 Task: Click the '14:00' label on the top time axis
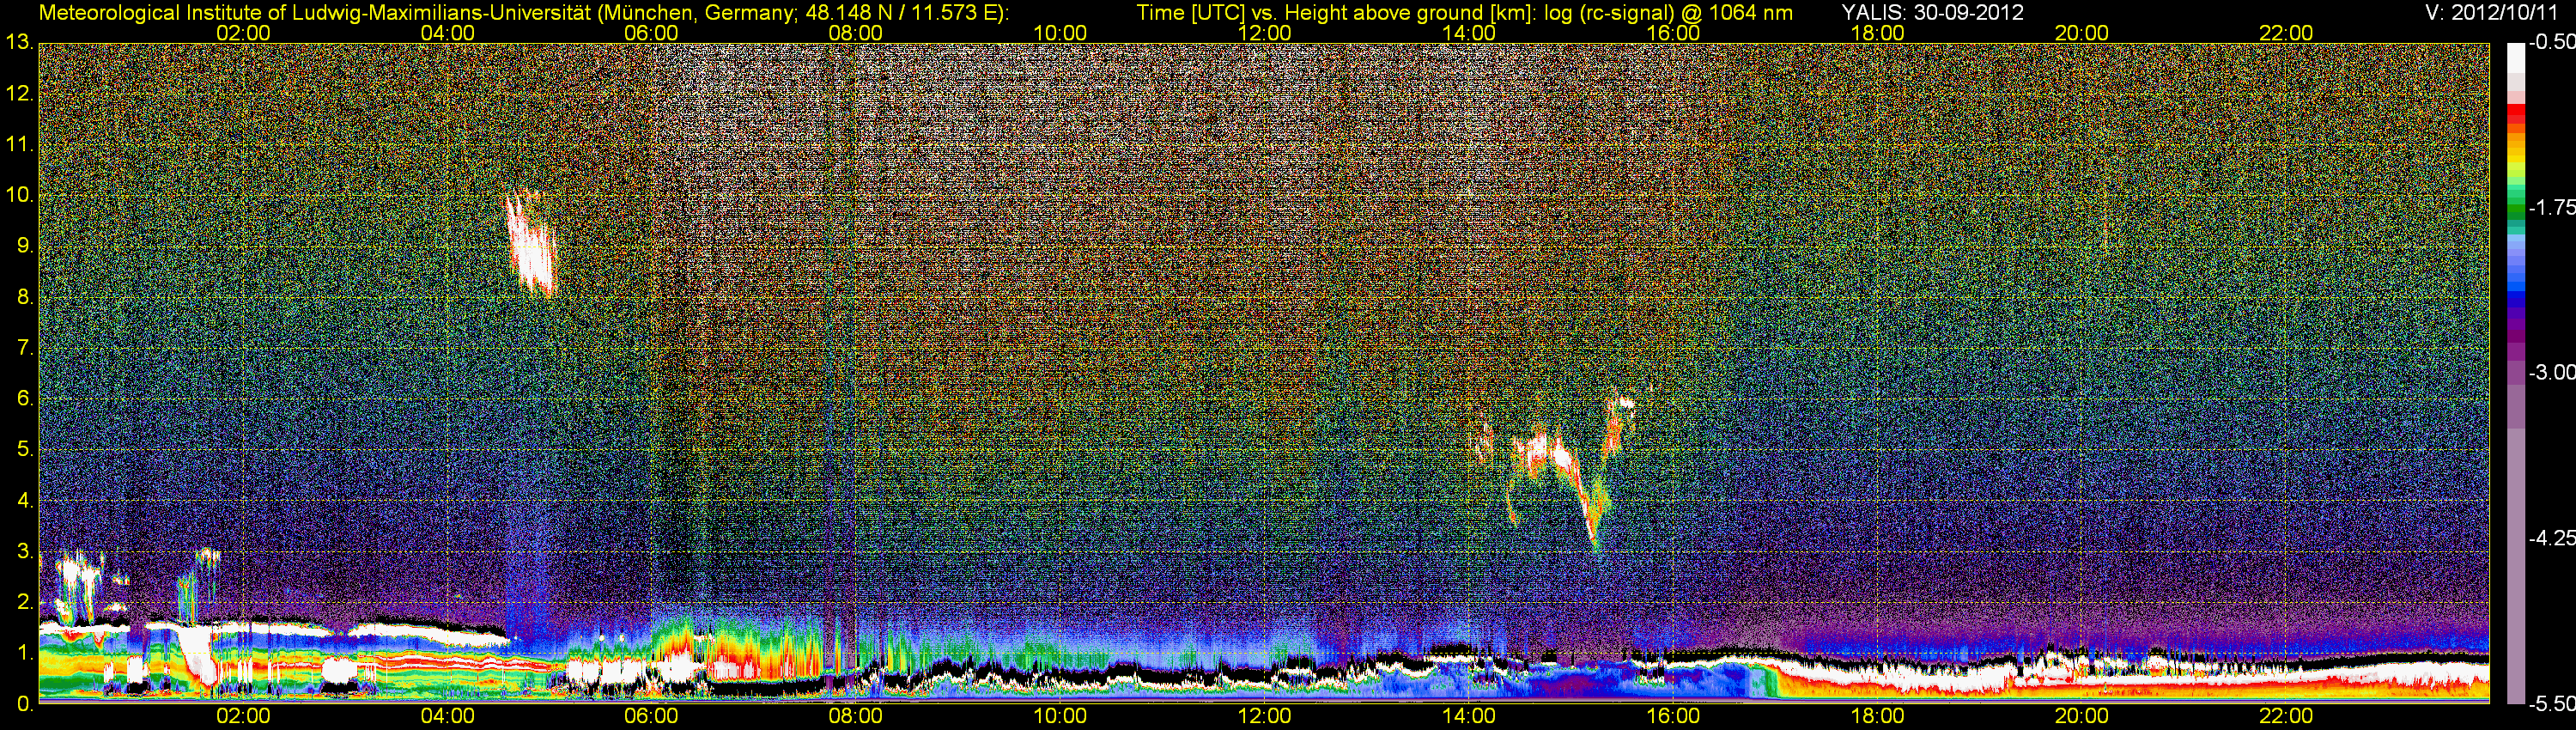tap(1469, 33)
